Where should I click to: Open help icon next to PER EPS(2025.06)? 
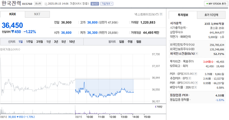(196, 74)
